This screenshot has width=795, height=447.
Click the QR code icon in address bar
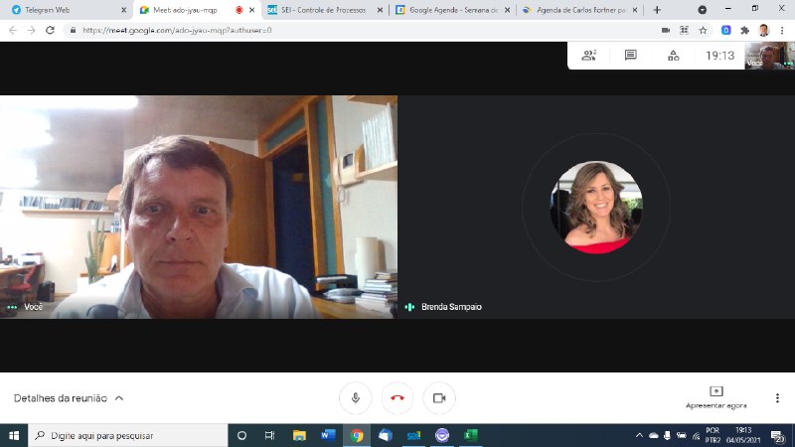coord(684,31)
